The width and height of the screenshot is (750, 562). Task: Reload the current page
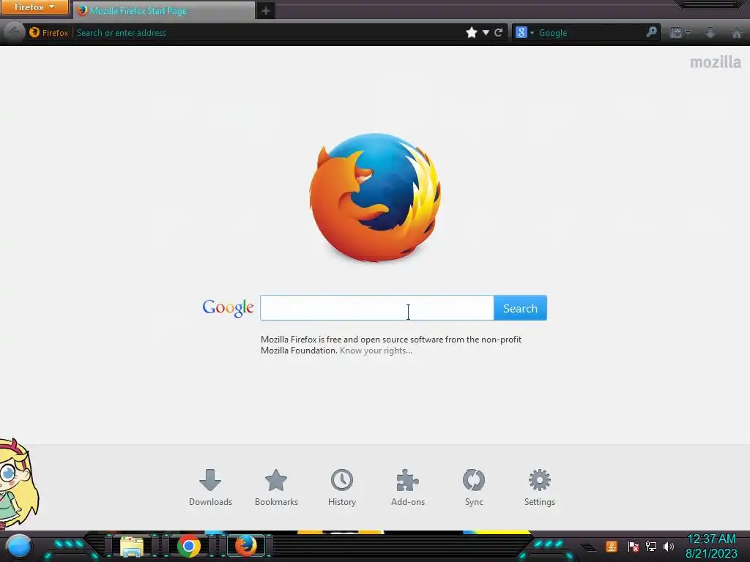click(x=498, y=32)
